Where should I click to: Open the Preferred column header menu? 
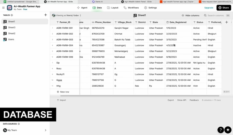[x=214, y=22]
